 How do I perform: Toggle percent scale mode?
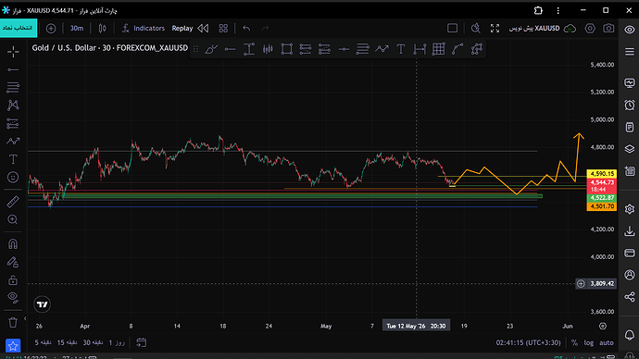[574, 342]
